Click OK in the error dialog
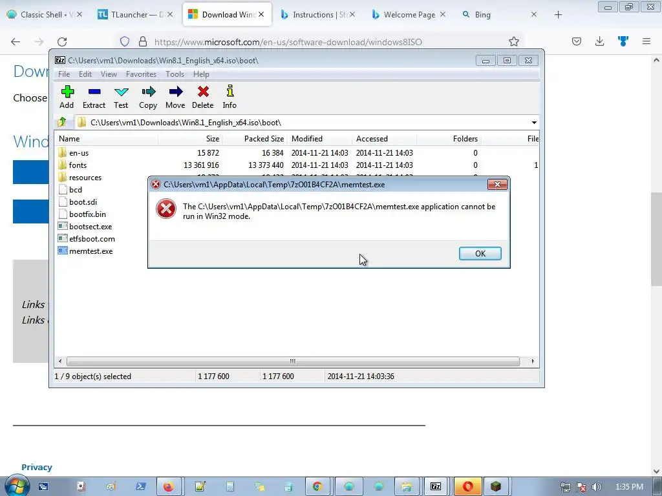 coord(480,253)
